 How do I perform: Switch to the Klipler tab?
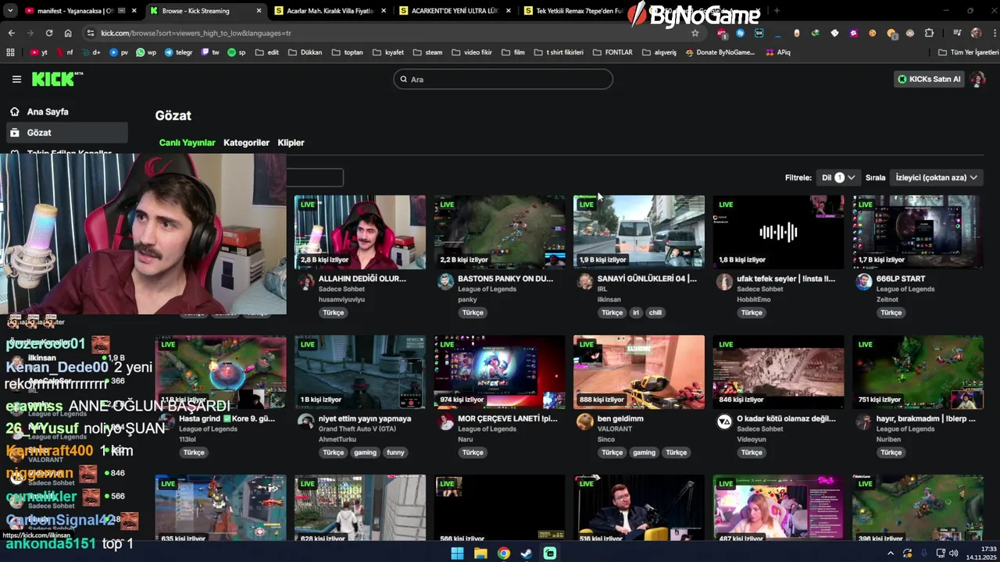(x=291, y=143)
